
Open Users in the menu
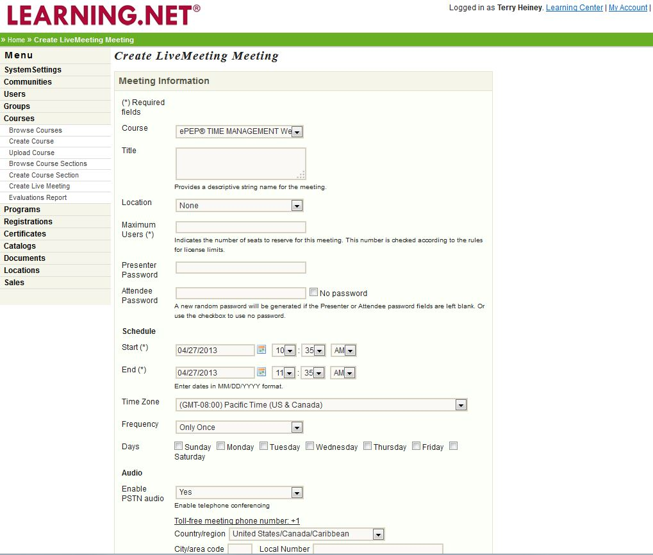point(15,94)
